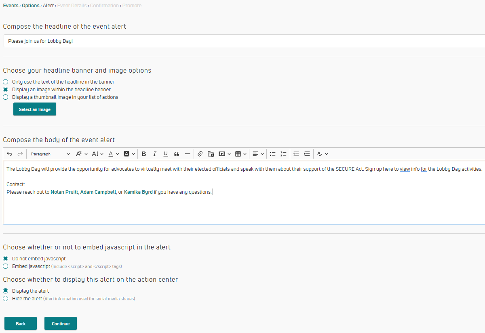Select 'Display an image within the headline banner'

pyautogui.click(x=6, y=90)
